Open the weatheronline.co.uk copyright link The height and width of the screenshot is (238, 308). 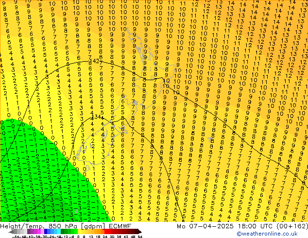pyautogui.click(x=267, y=234)
